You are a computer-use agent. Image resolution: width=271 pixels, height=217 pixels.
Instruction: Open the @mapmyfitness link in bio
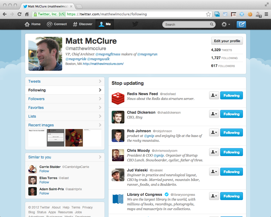click(x=108, y=54)
